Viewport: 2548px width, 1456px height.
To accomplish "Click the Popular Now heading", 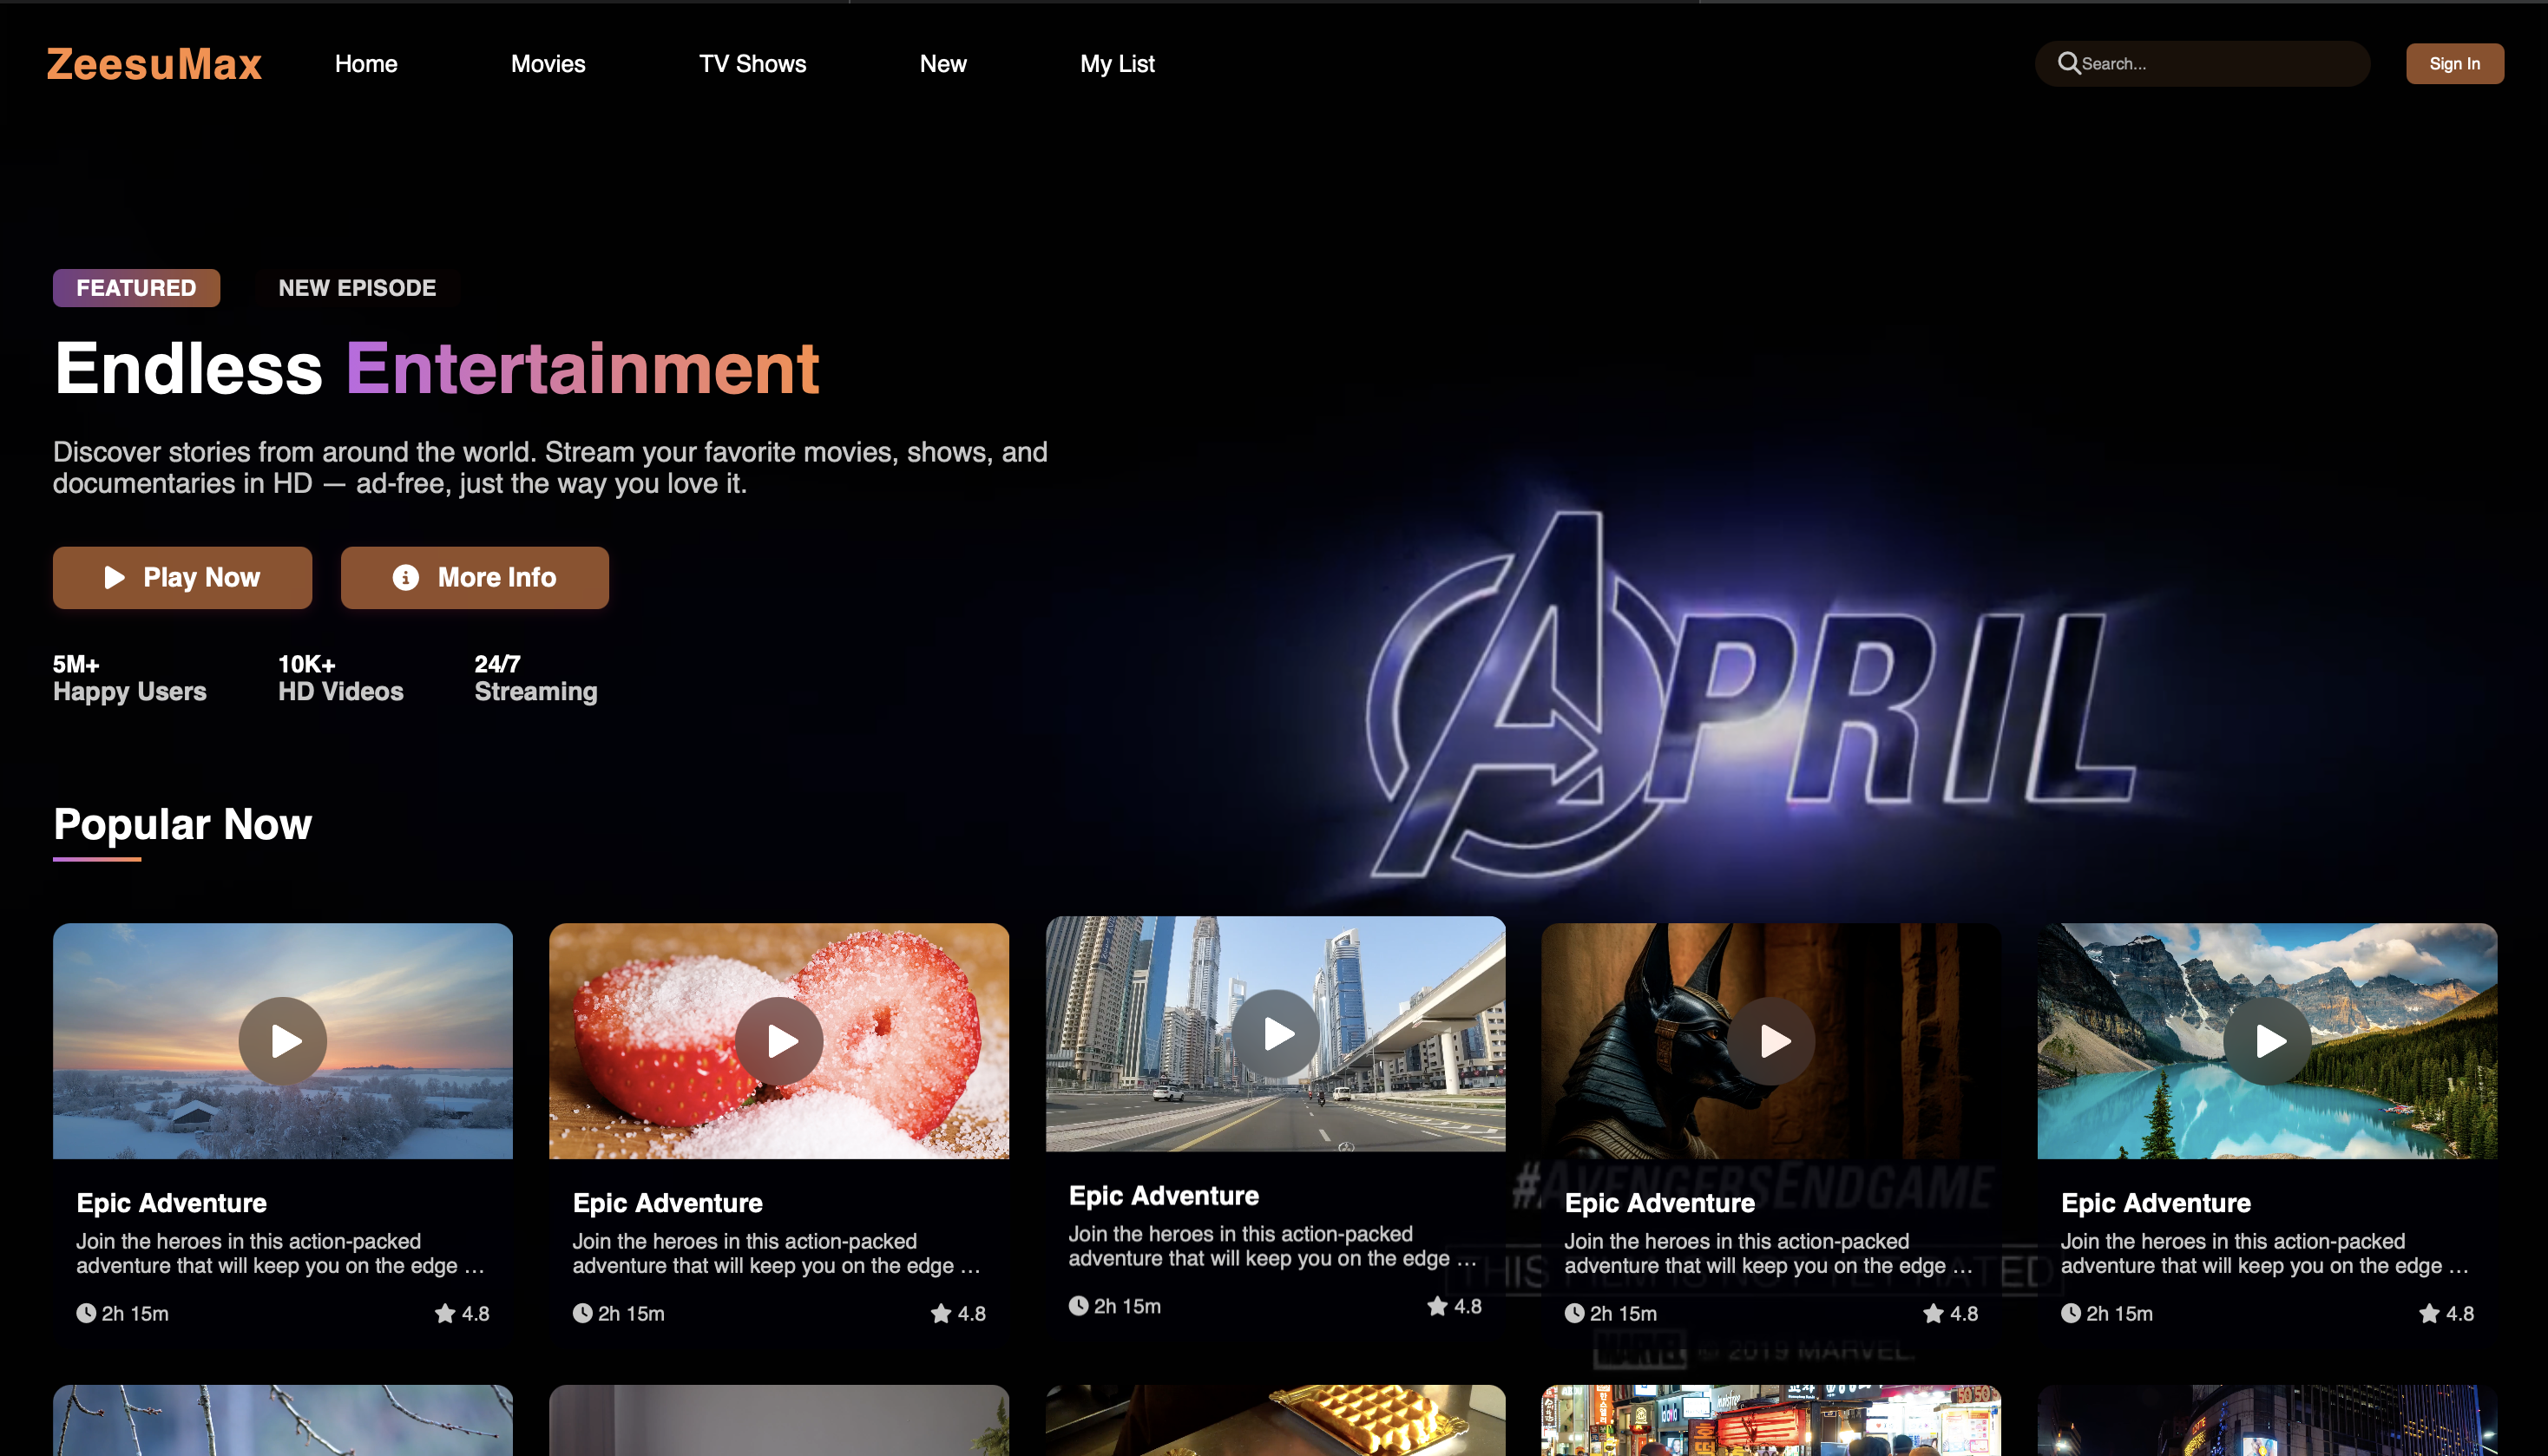I will pyautogui.click(x=183, y=825).
